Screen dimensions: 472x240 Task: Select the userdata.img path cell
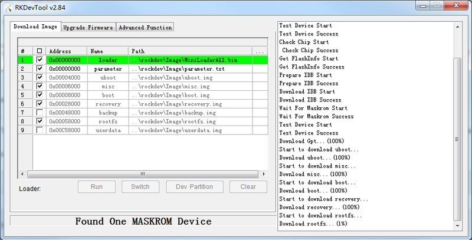tap(191, 130)
